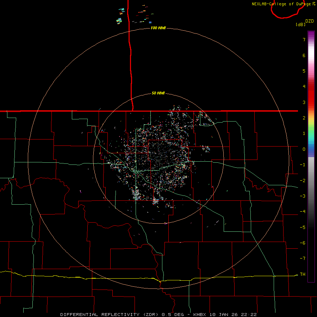Image resolution: width=317 pixels, height=317 pixels.
Task: Click the legend value '0'
Action: click(x=304, y=149)
